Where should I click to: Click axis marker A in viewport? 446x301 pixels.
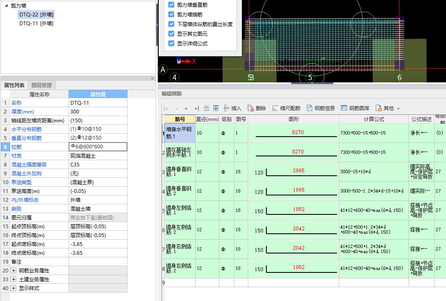163,69
